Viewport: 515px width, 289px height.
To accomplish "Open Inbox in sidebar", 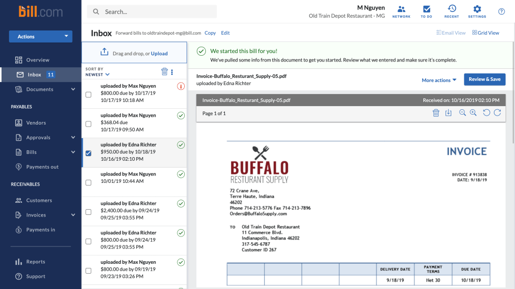I will [x=41, y=75].
